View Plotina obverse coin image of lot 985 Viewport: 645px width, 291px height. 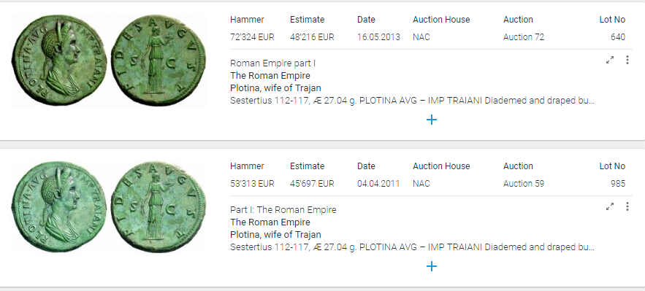pyautogui.click(x=59, y=207)
